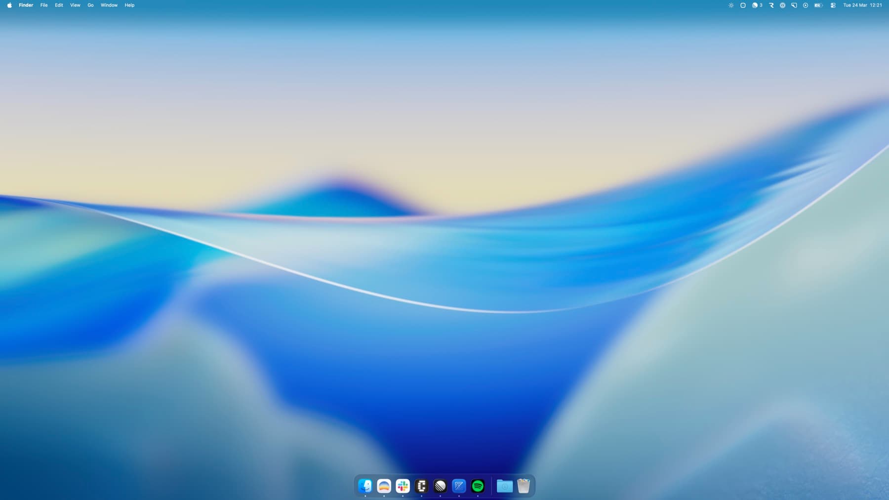Open 1Password from the menu bar
Image resolution: width=889 pixels, height=500 pixels.
pyautogui.click(x=782, y=5)
